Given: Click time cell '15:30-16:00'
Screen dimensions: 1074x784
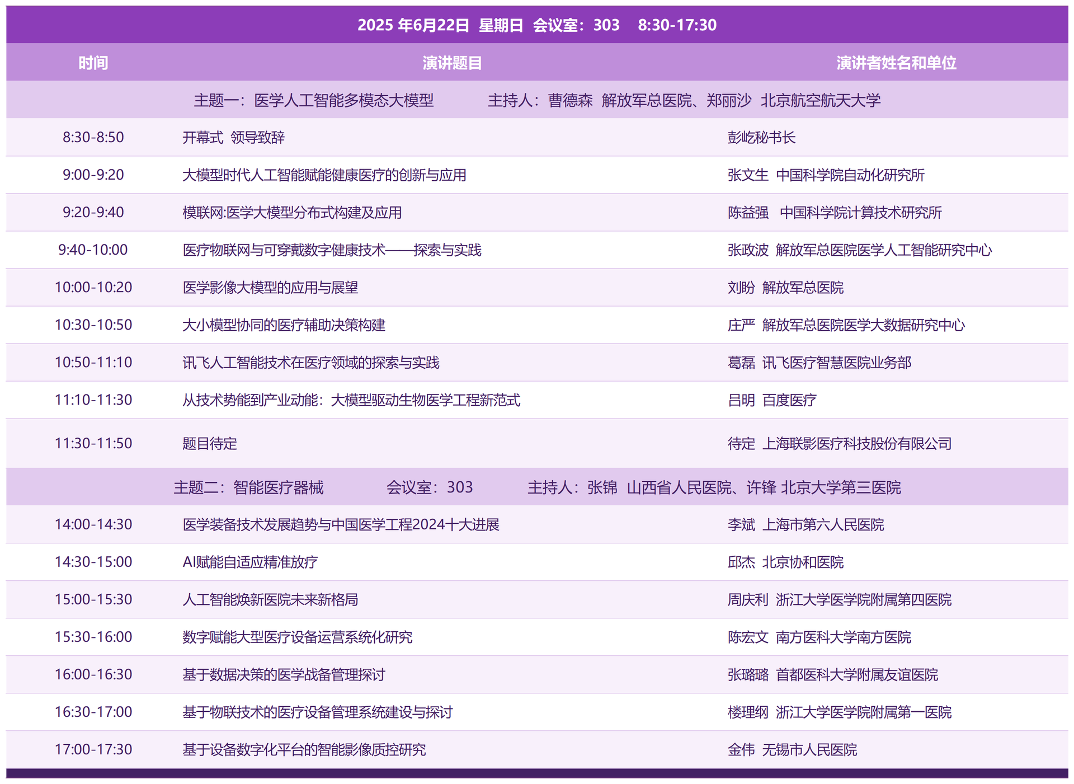Looking at the screenshot, I should 93,637.
